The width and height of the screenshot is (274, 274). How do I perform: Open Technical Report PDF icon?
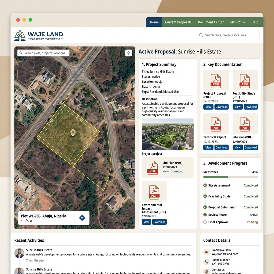216,124
